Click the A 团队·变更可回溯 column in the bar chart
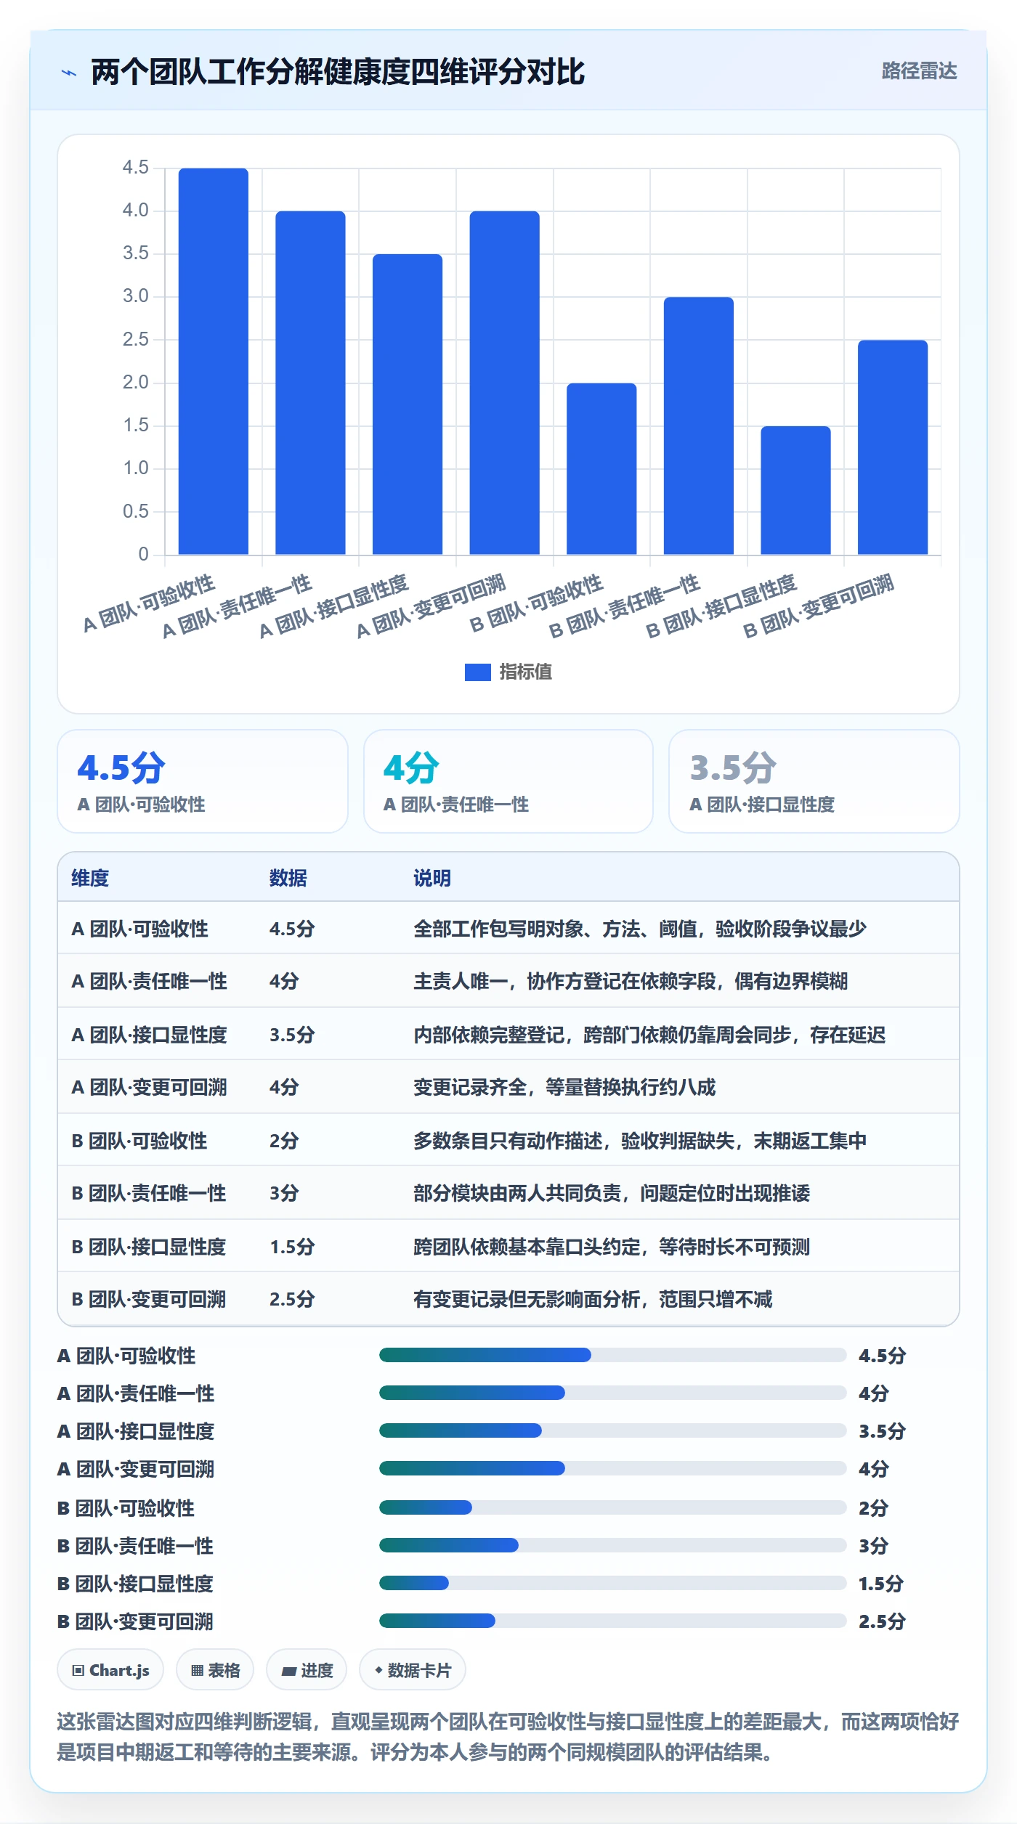 [505, 383]
